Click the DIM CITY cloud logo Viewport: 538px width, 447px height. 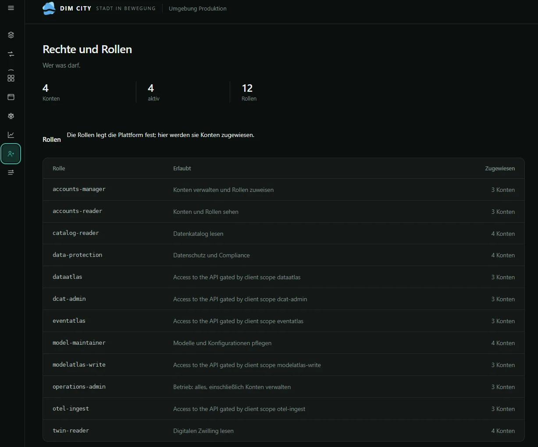coord(49,8)
